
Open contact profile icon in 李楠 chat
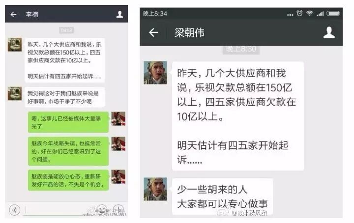coord(119,14)
